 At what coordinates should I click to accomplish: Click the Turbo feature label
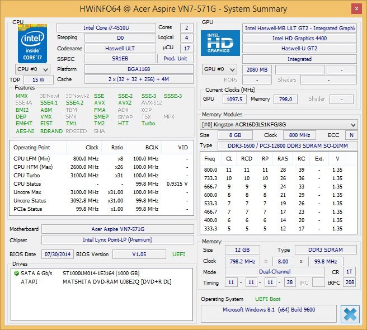tap(148, 124)
